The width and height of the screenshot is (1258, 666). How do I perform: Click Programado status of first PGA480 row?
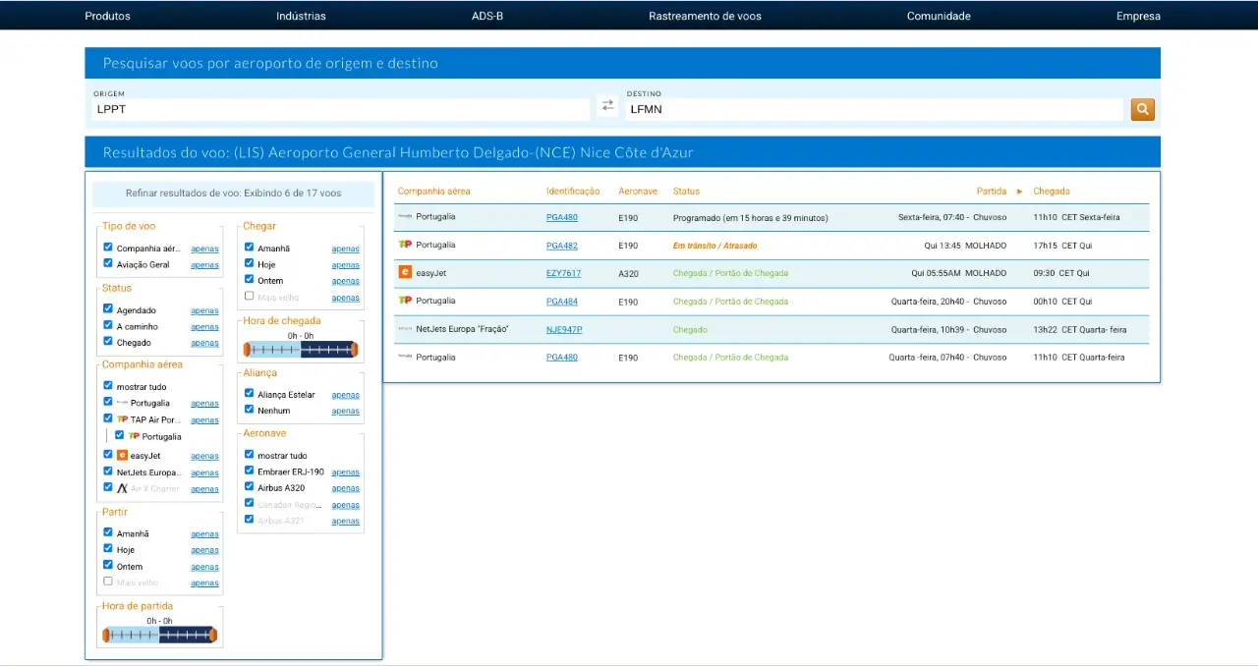pos(751,217)
